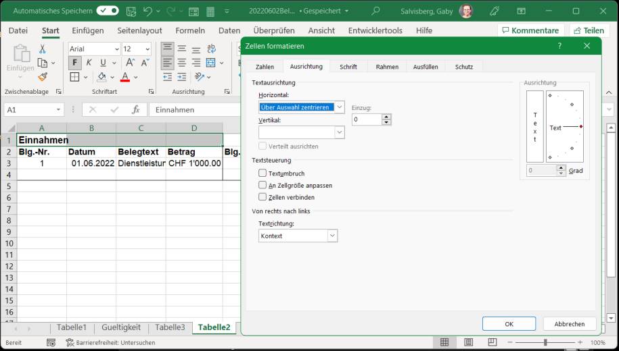Click the vertical Text orientation box

click(x=535, y=126)
